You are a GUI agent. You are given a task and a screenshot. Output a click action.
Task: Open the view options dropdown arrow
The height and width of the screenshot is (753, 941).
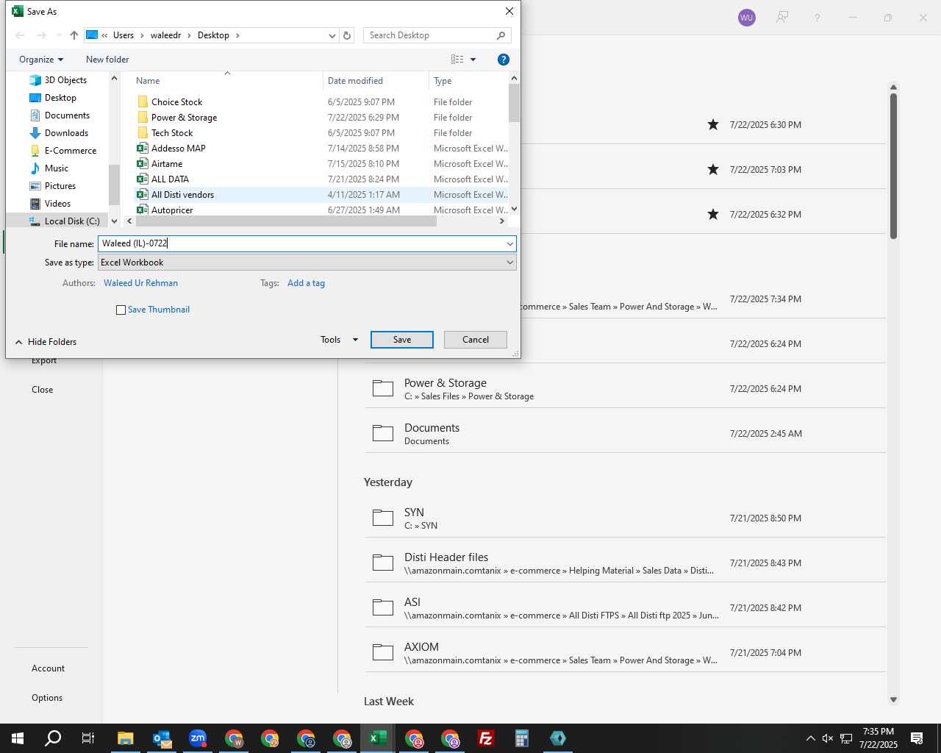click(473, 60)
